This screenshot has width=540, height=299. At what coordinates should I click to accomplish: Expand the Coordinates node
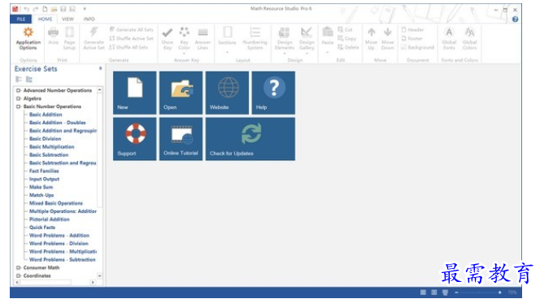[18, 275]
